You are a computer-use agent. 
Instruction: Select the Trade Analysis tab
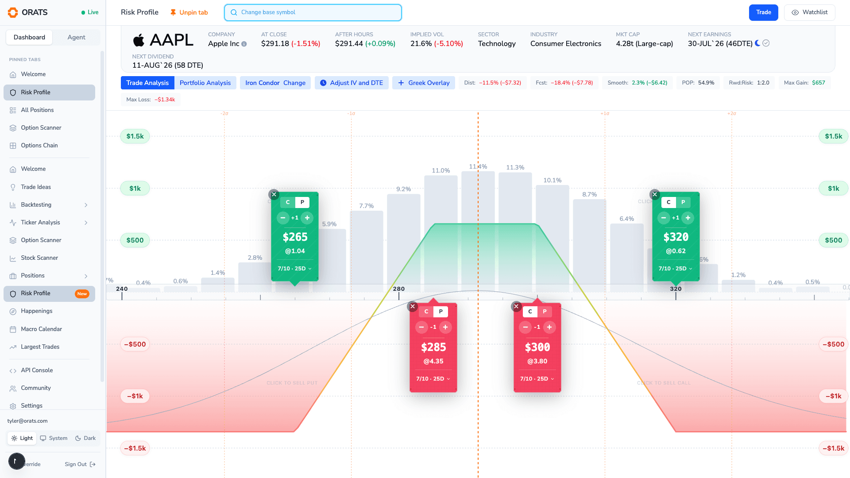pyautogui.click(x=147, y=83)
